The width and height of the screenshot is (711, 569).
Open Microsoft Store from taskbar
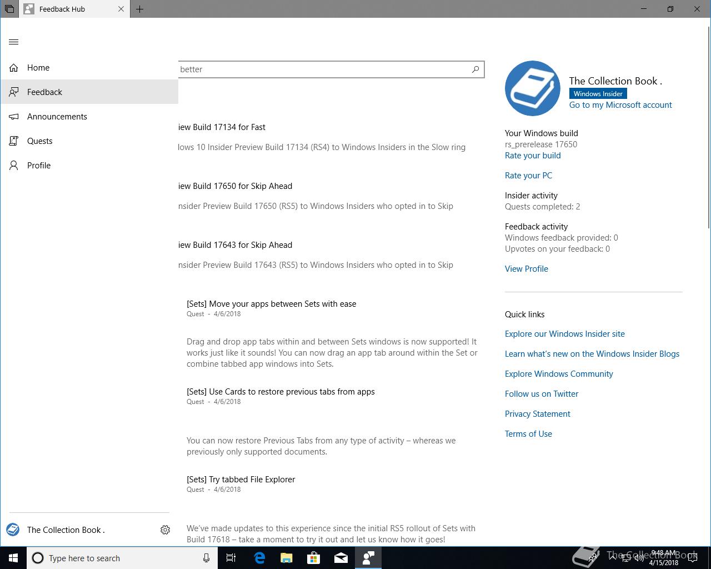coord(313,558)
